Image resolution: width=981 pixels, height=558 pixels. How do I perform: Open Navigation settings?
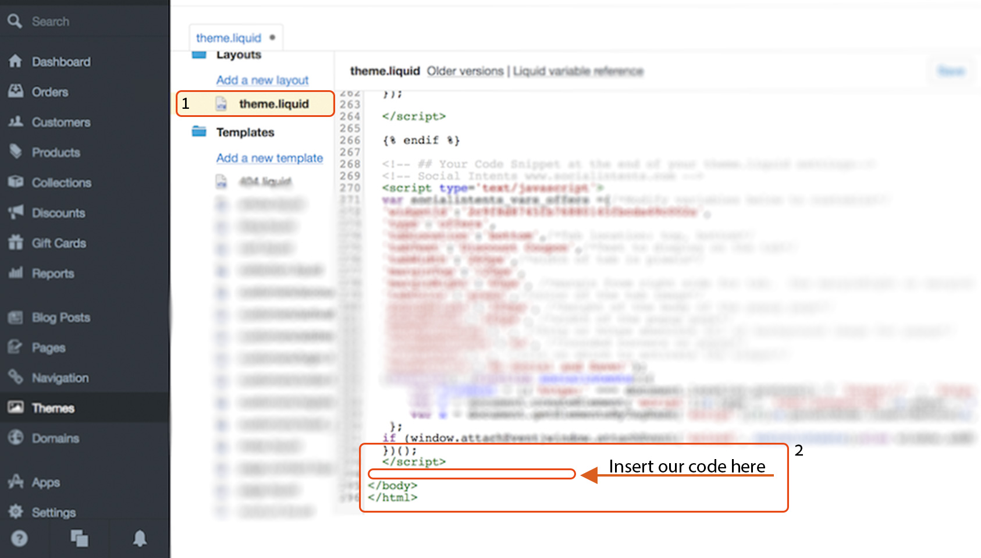pyautogui.click(x=61, y=378)
